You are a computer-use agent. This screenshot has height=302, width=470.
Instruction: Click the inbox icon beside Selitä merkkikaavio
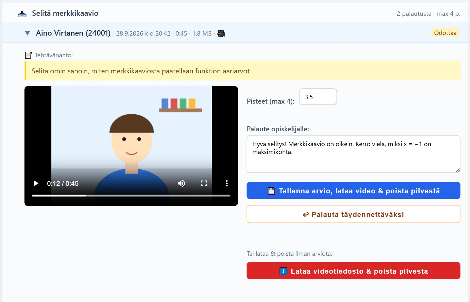22,14
